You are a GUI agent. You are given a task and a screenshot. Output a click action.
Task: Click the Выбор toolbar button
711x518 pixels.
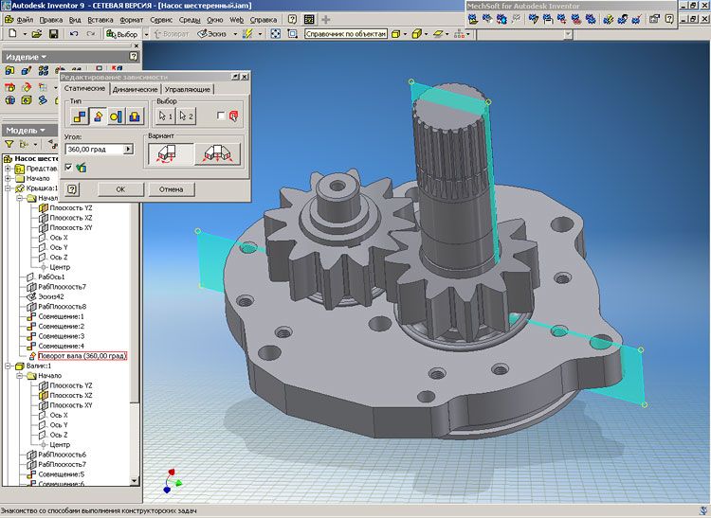coord(122,34)
